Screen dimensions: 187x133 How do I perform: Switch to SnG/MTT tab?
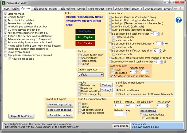(x=137, y=9)
